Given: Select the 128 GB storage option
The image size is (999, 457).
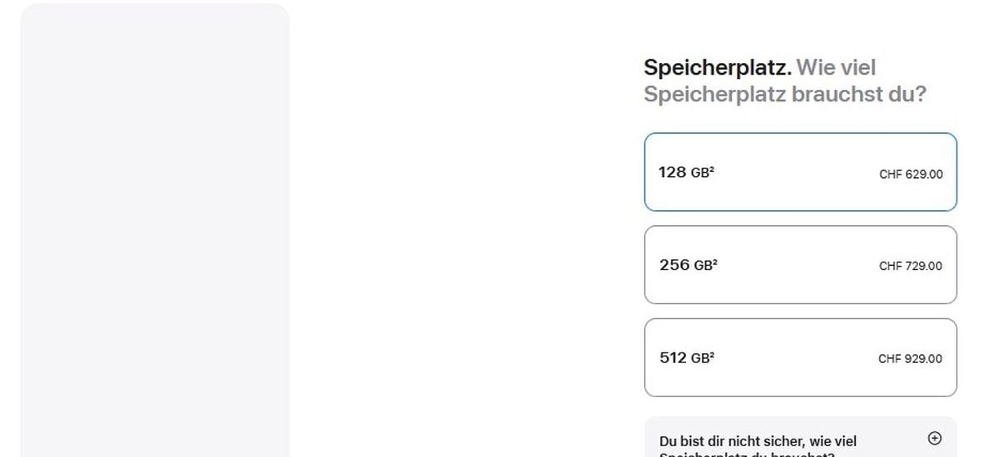Looking at the screenshot, I should (800, 172).
